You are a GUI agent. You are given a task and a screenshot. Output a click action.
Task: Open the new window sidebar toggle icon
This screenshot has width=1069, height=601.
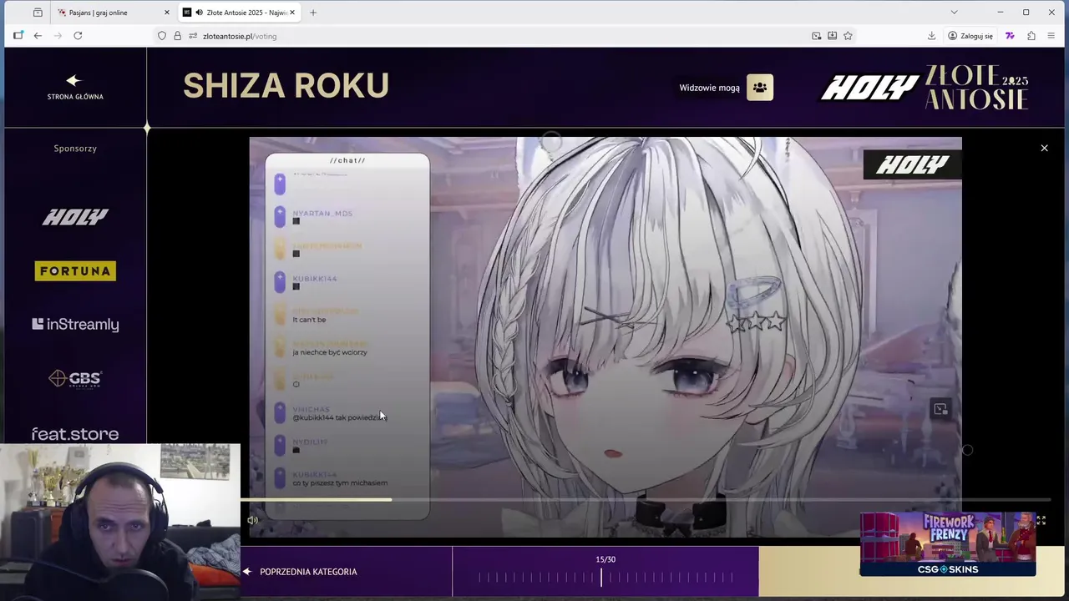click(18, 36)
